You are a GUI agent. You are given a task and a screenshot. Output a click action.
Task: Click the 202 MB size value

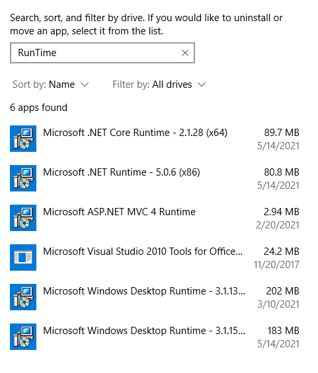[283, 291]
